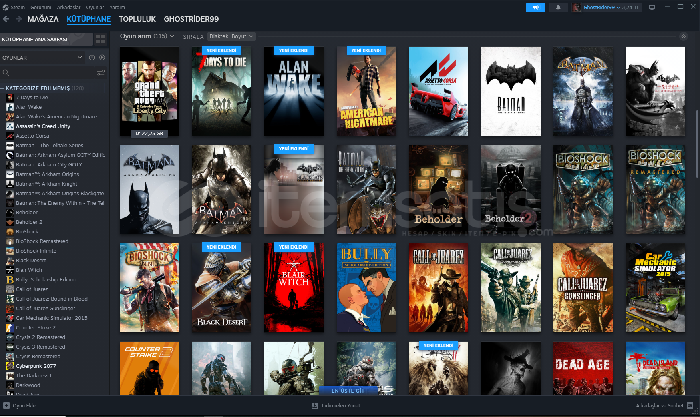Open Grand Theft Auto IV cover

point(149,91)
